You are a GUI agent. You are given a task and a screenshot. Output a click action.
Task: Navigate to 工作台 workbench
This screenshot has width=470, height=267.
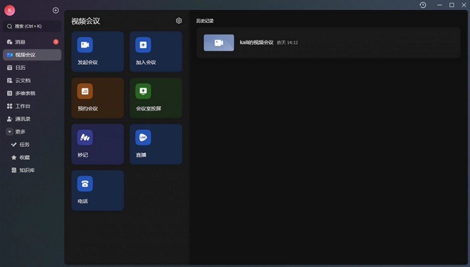[23, 106]
